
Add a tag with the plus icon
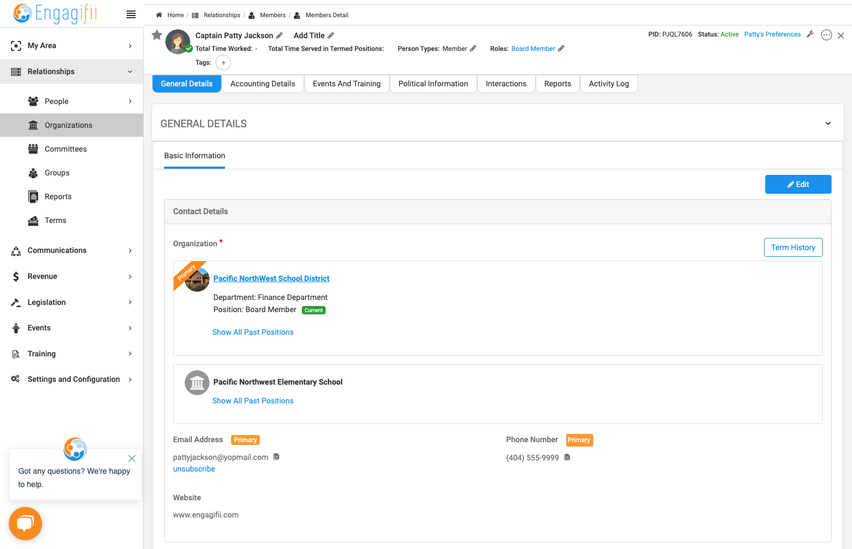click(x=223, y=63)
